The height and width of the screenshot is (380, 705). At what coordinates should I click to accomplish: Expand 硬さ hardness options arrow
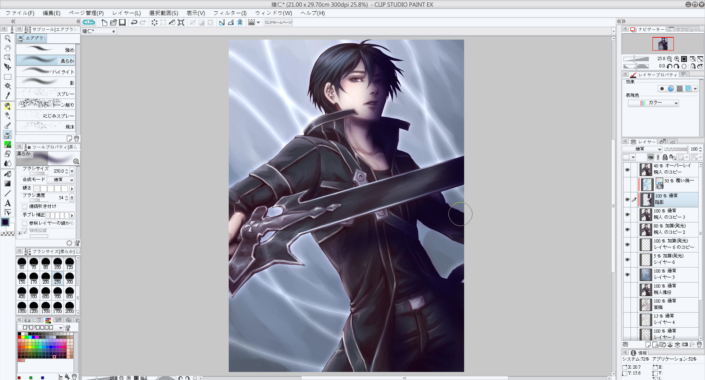click(72, 189)
